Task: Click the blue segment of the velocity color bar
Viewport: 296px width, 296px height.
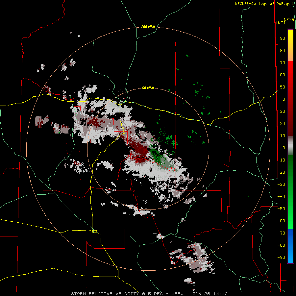Action: tap(290, 246)
